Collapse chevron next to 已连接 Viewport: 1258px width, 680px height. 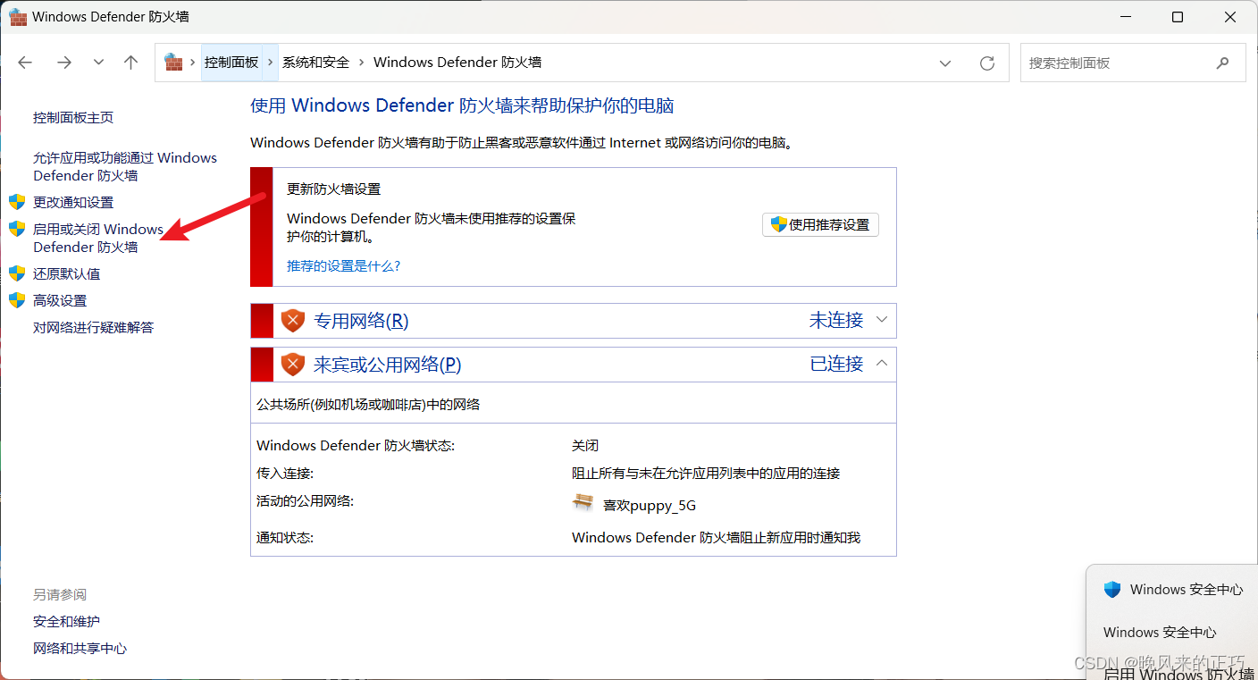882,364
